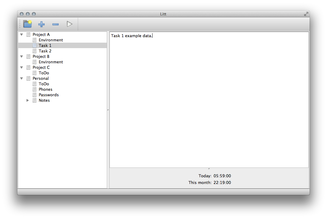Select ToDo under Project C
327x219 pixels.
click(44, 73)
